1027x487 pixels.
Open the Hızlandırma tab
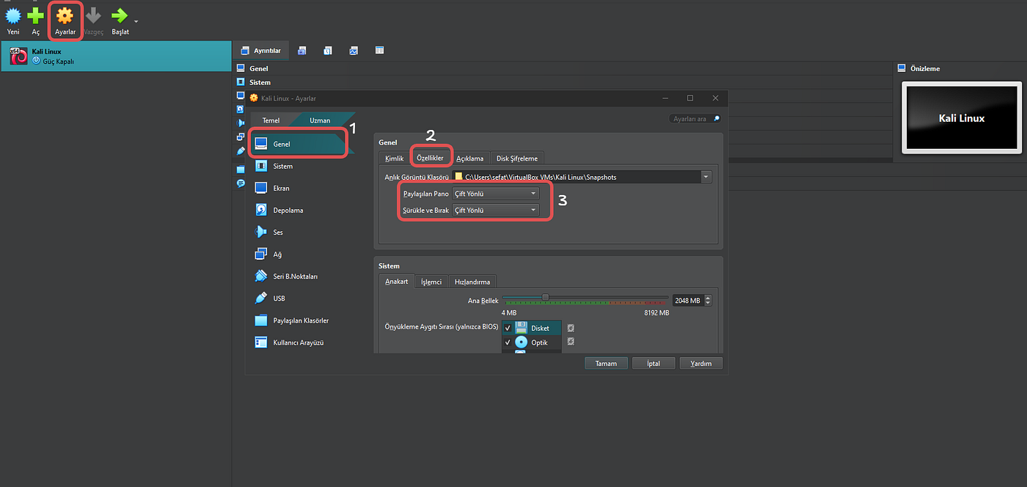tap(472, 282)
